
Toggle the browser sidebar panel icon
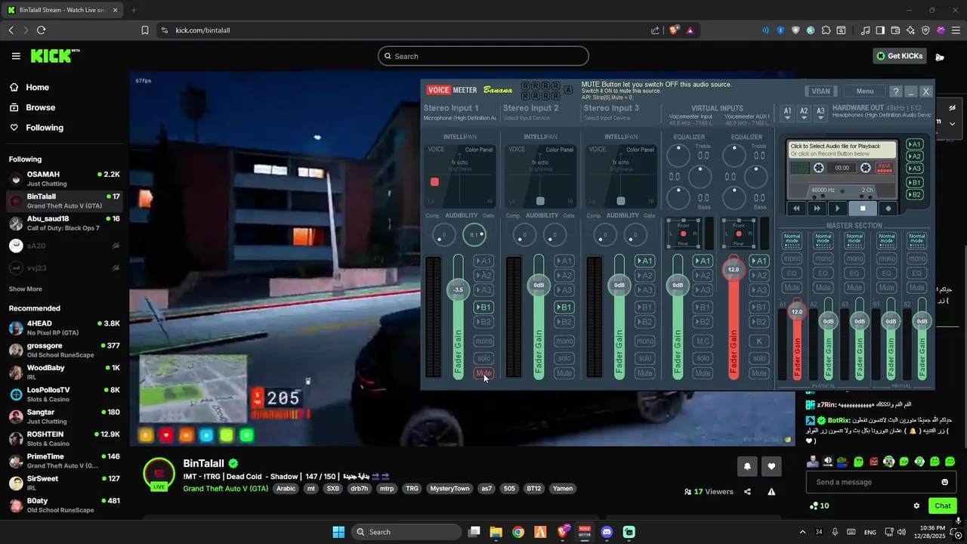[880, 30]
